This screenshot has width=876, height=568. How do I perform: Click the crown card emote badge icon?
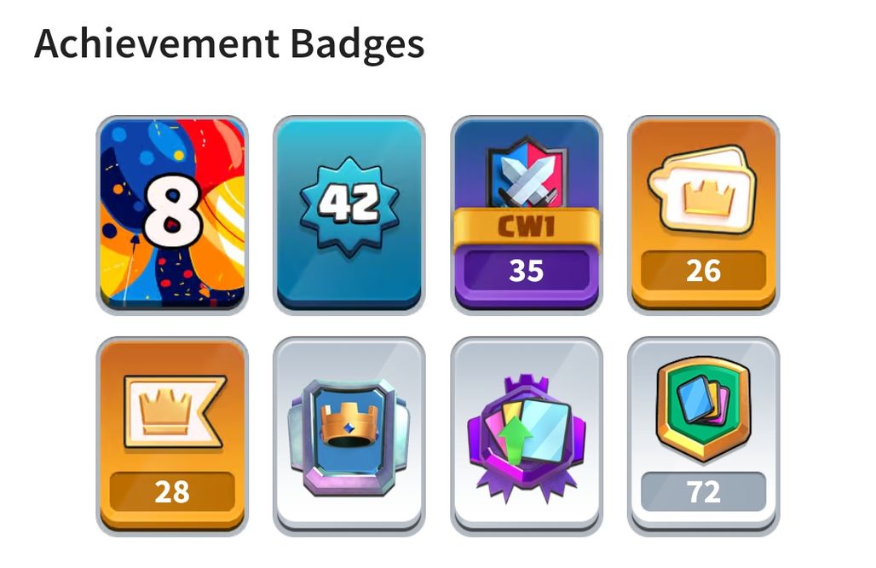[x=703, y=190]
